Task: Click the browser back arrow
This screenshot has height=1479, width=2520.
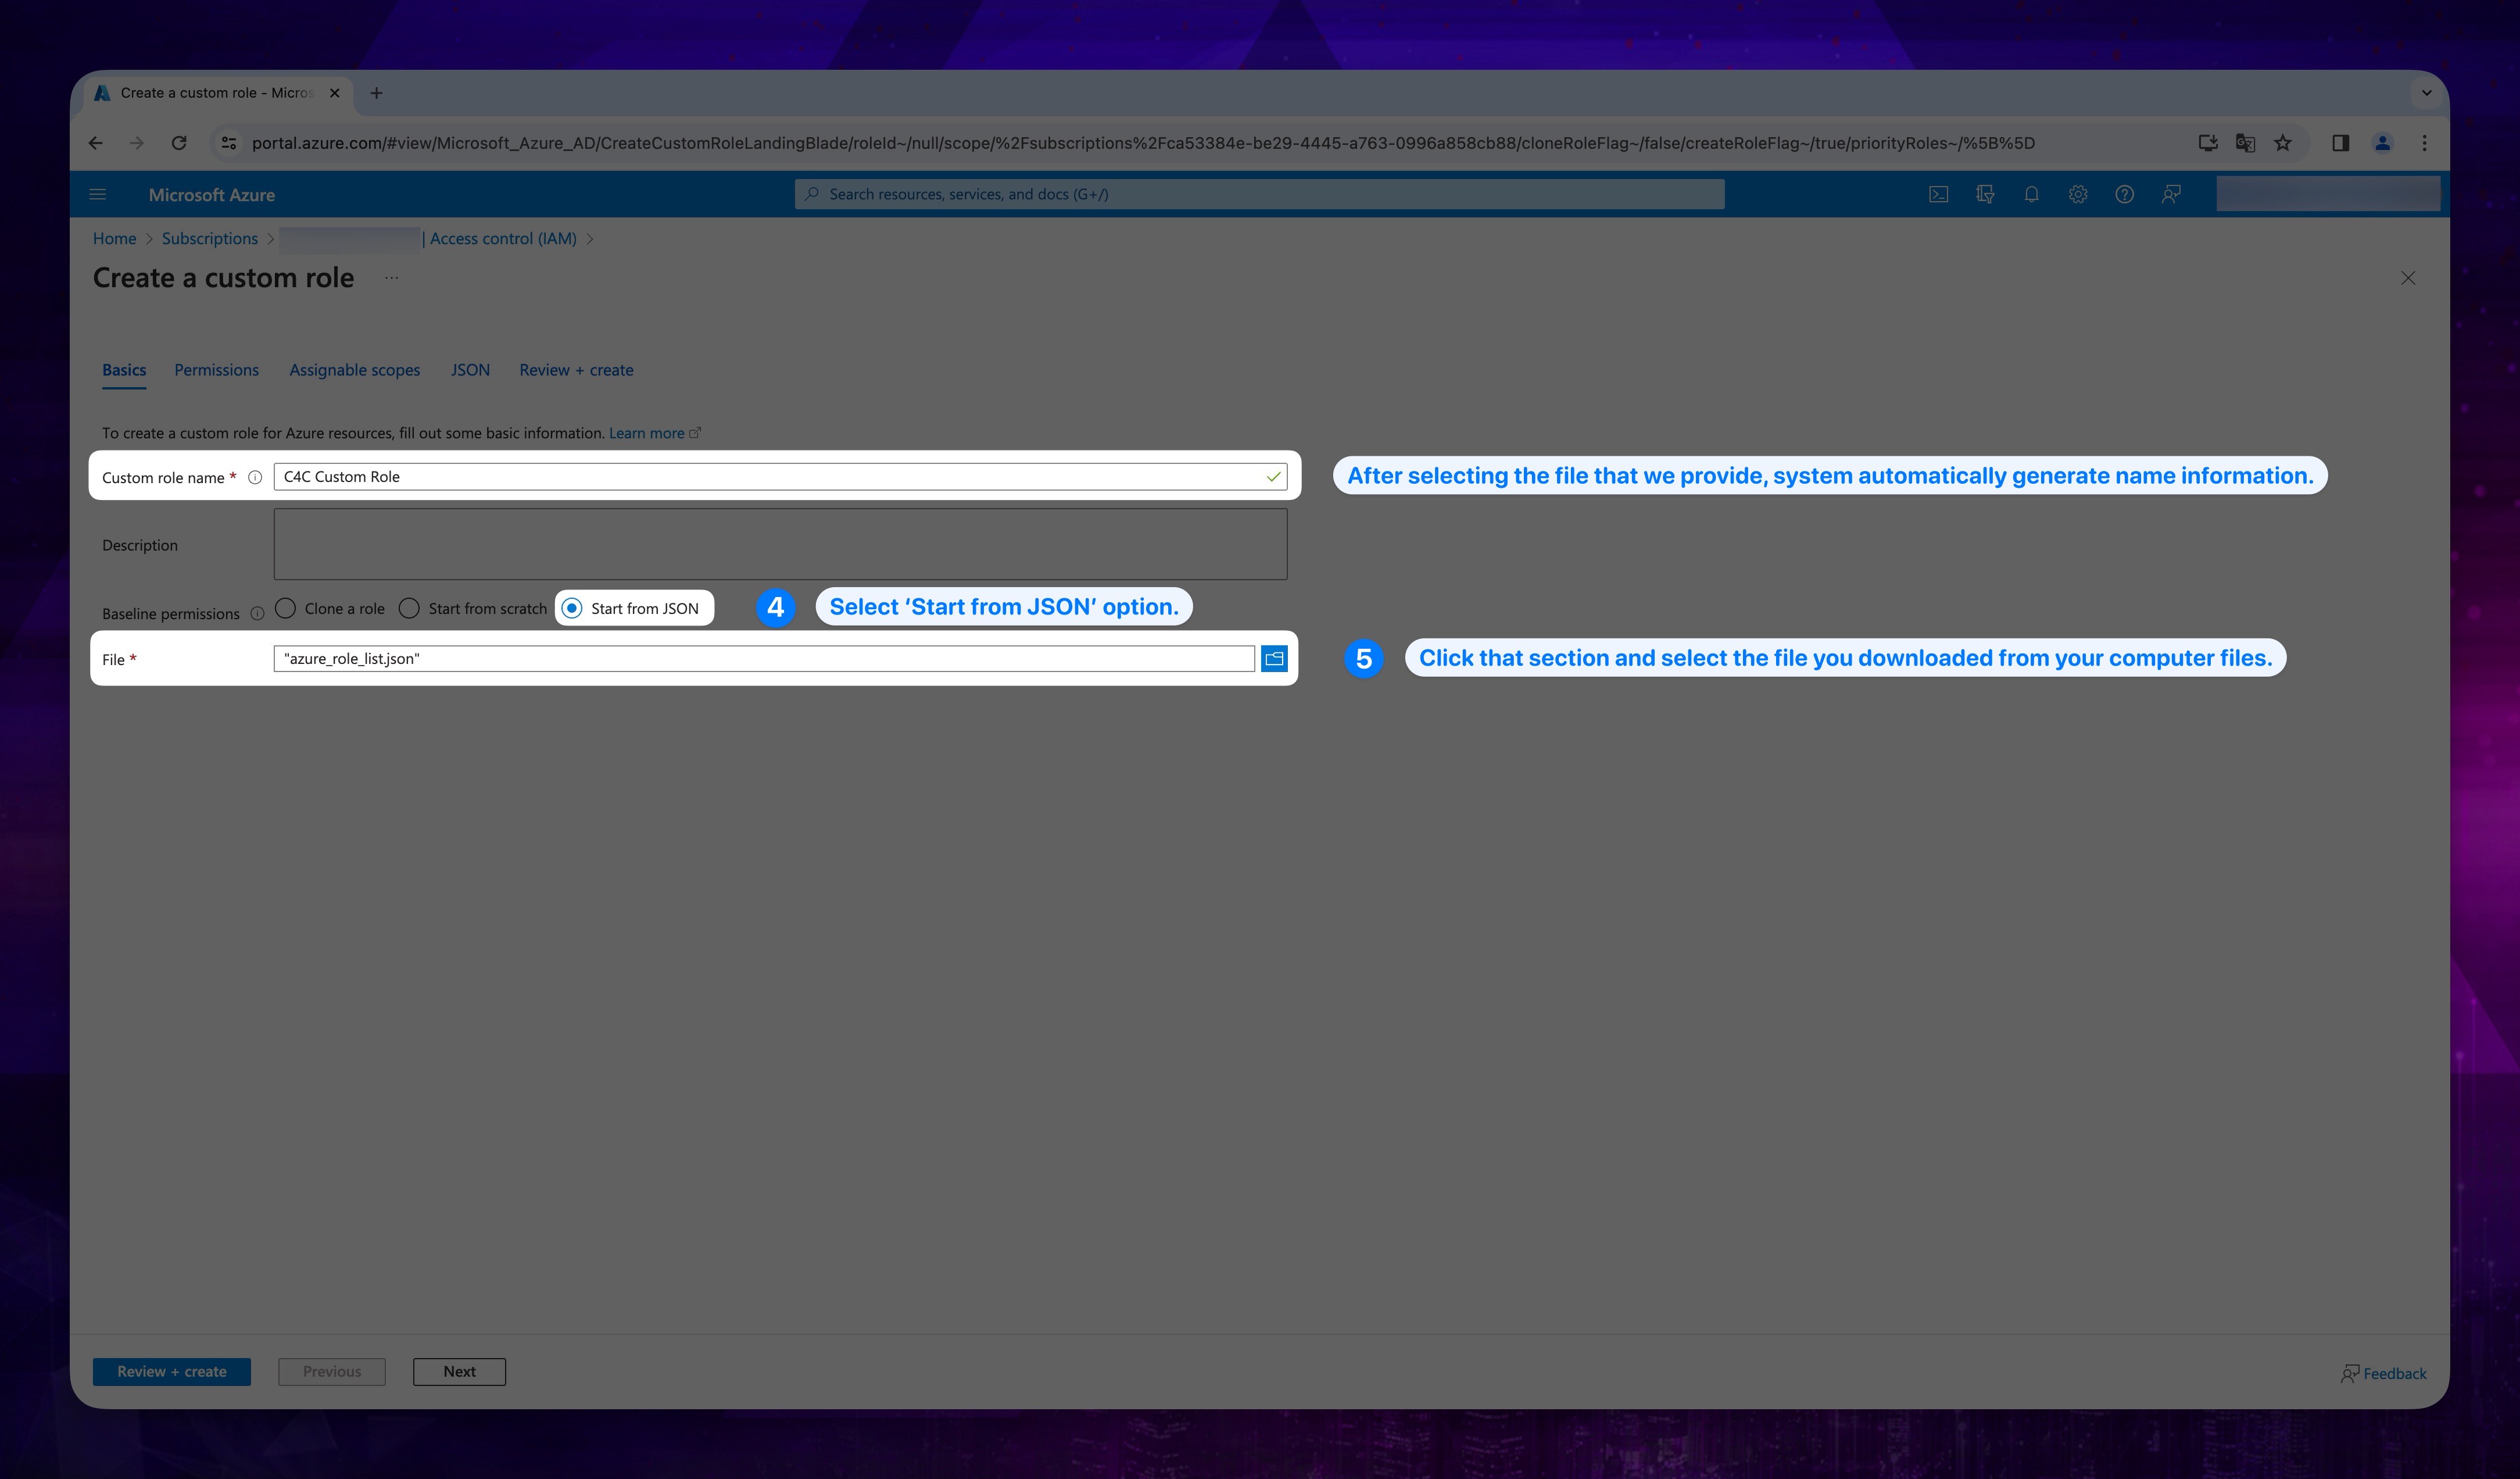Action: [95, 143]
